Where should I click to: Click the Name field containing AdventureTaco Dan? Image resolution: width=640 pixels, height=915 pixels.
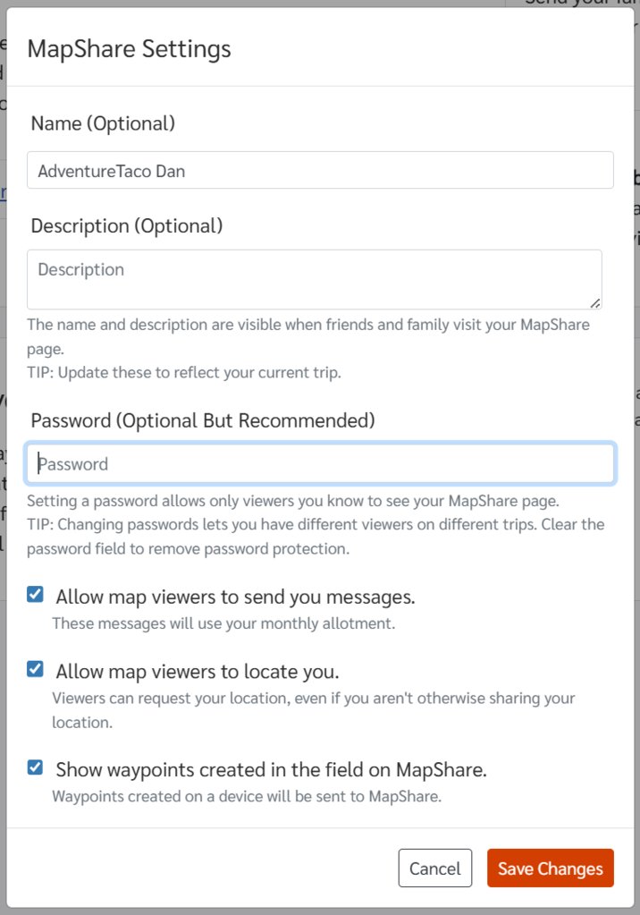point(320,171)
